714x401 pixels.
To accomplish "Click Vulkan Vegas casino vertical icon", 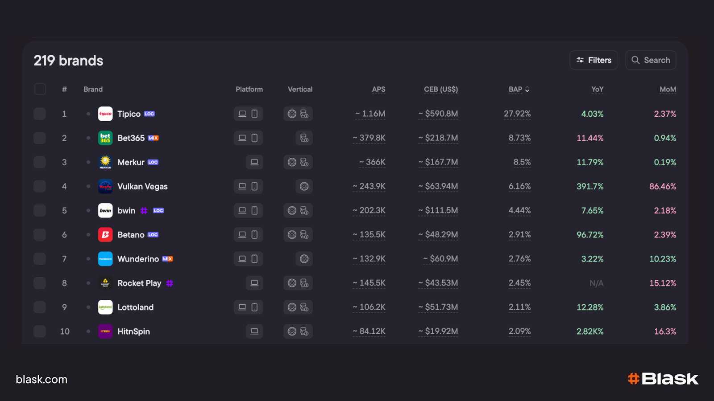I will click(304, 186).
